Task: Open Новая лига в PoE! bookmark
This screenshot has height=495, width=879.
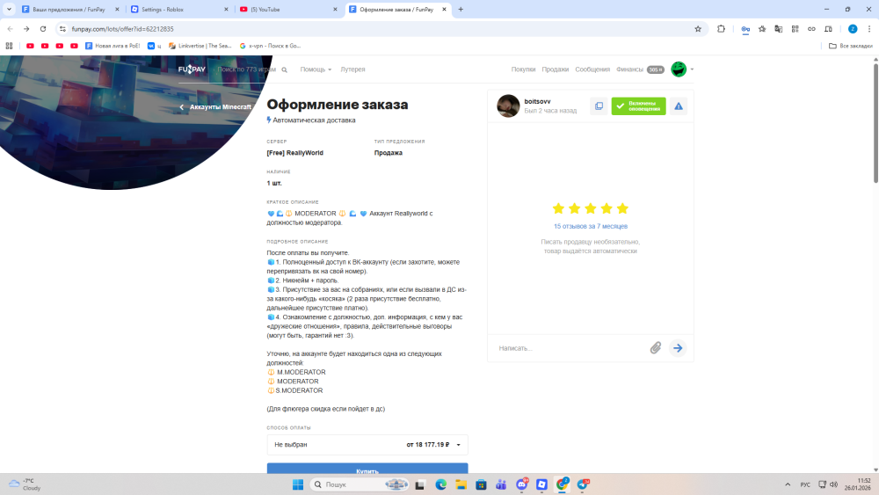Action: [x=113, y=46]
